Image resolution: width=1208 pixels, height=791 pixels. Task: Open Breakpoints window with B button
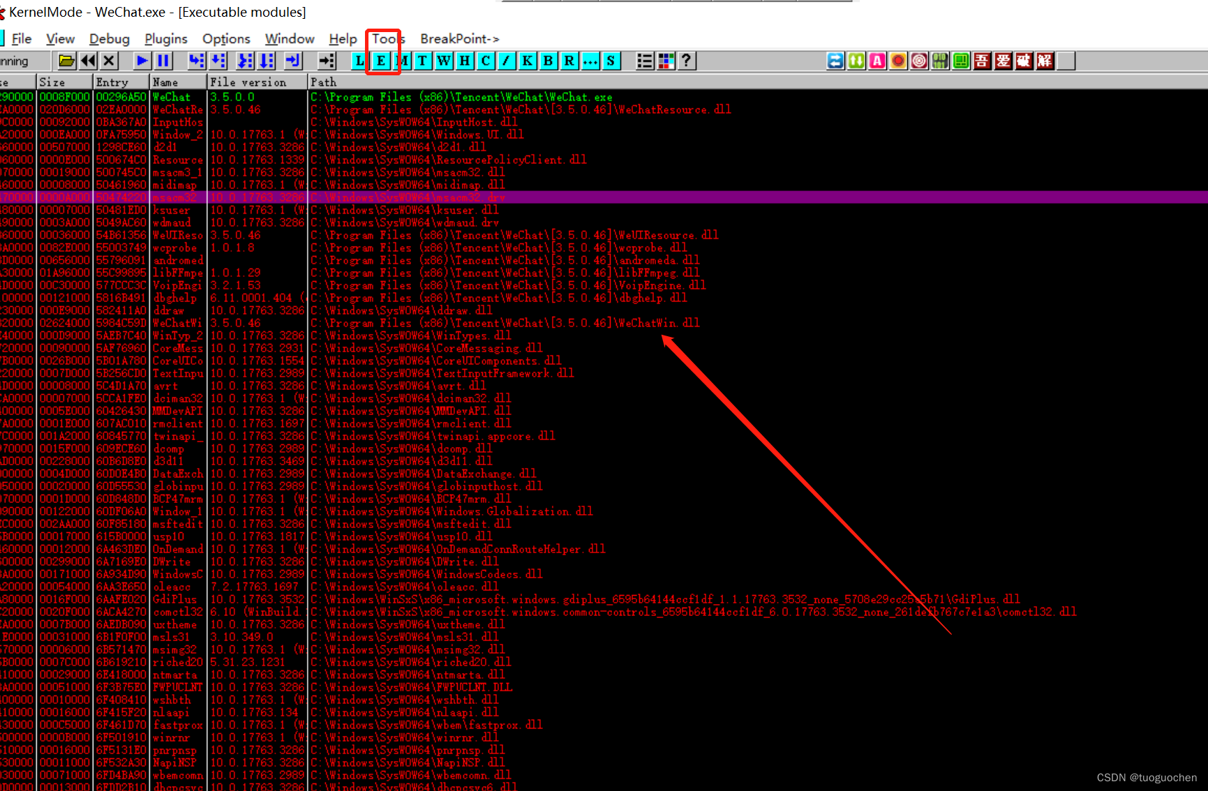[549, 61]
